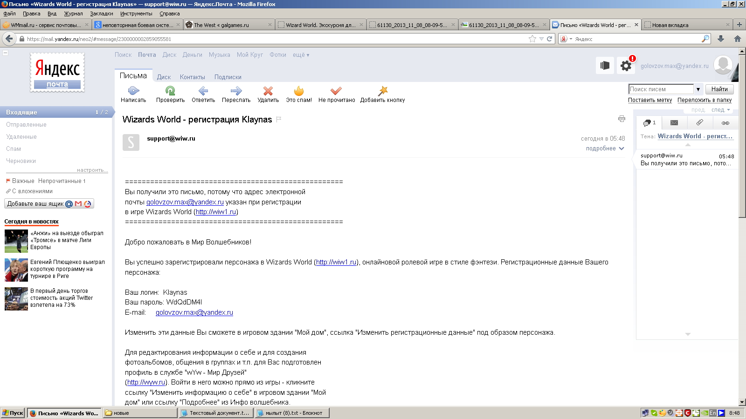Open a new tab with the plus button

point(739,25)
